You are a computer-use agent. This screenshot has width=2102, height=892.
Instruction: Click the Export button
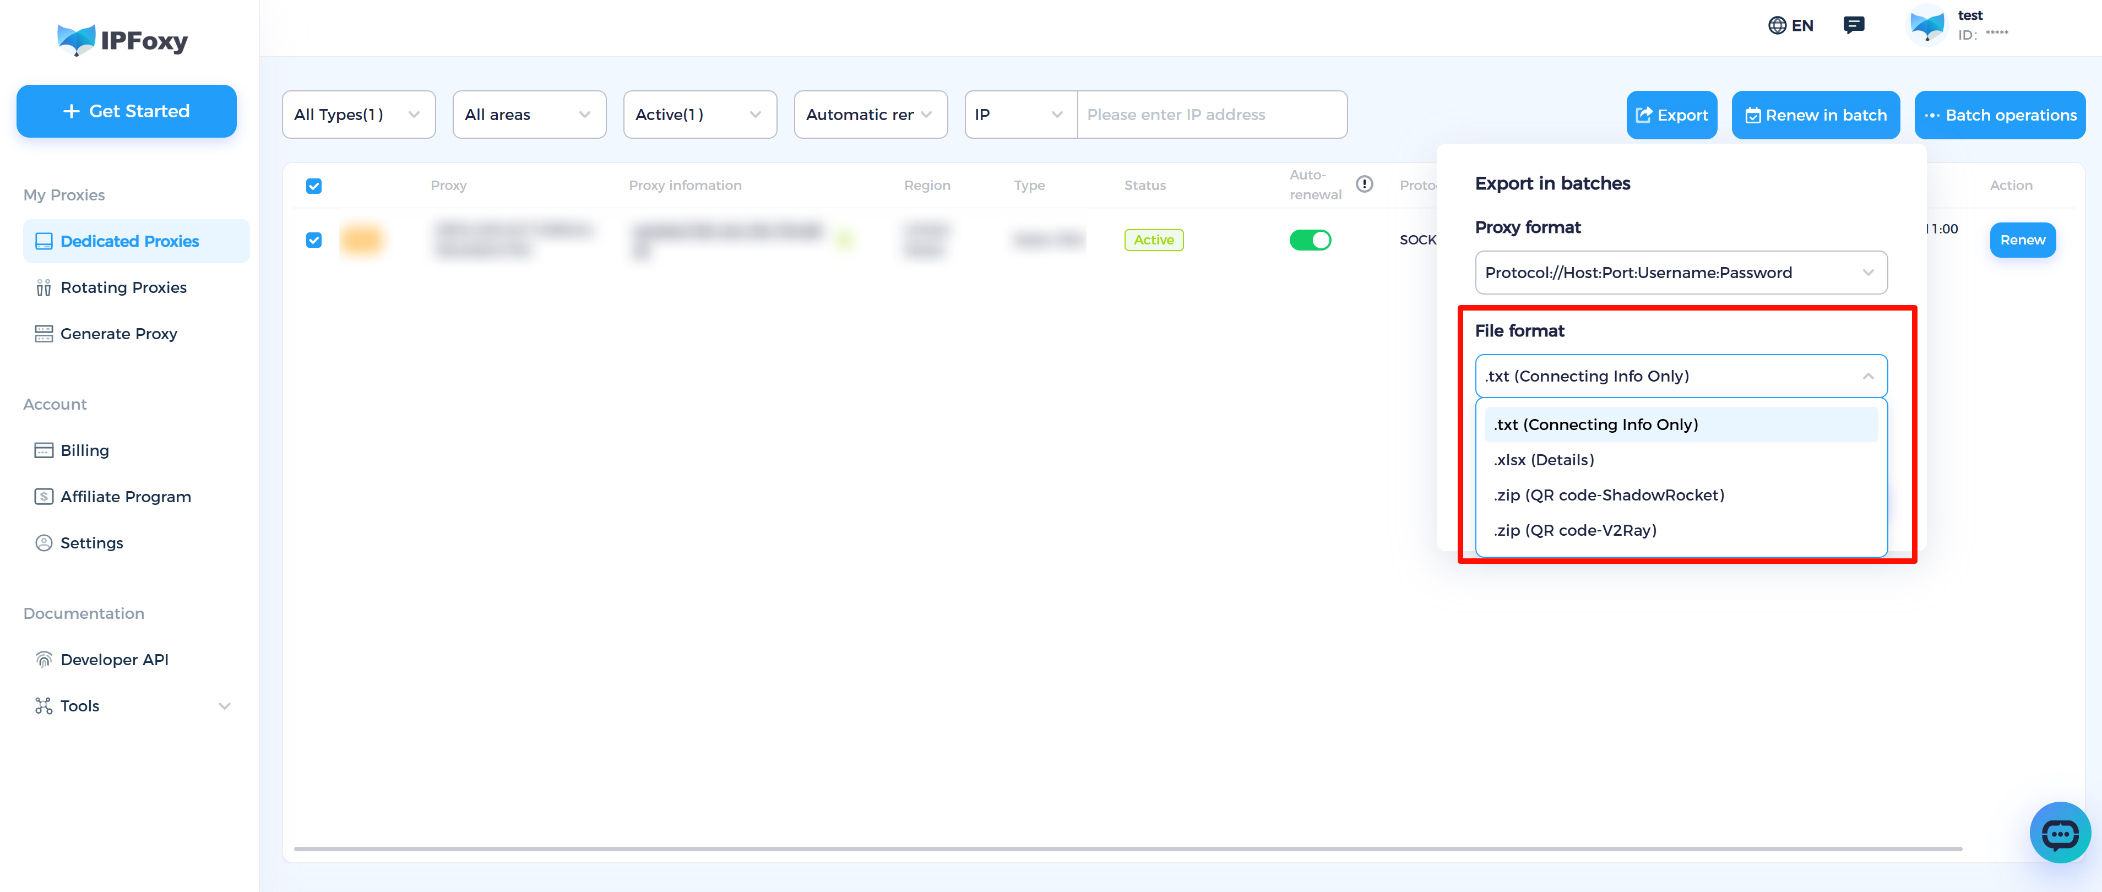click(x=1671, y=115)
